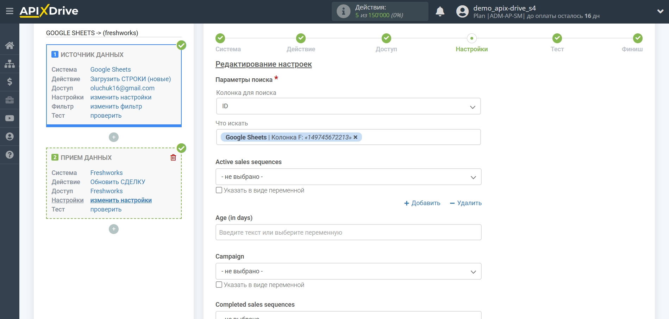Click the 'Age (in days)' text field
The width and height of the screenshot is (669, 319).
coord(348,233)
